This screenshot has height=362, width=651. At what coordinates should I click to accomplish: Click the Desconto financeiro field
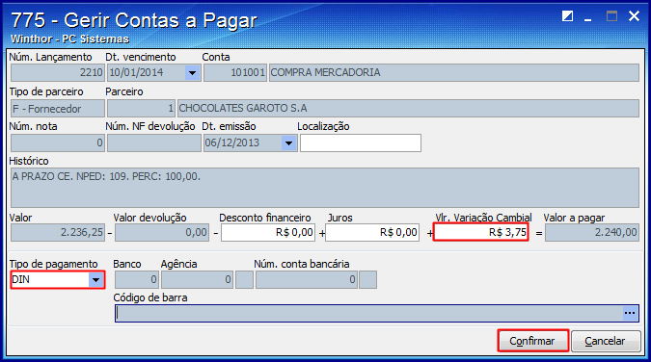tap(268, 233)
